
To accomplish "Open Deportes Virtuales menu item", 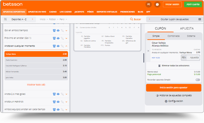I will (x=107, y=12).
